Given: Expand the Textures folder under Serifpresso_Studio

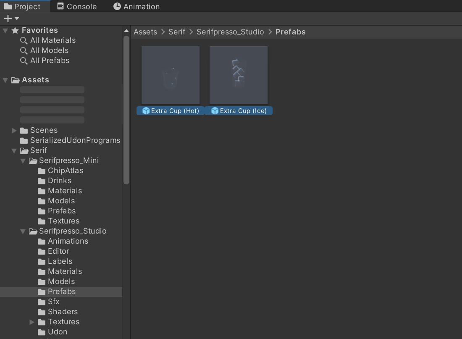Looking at the screenshot, I should point(32,322).
